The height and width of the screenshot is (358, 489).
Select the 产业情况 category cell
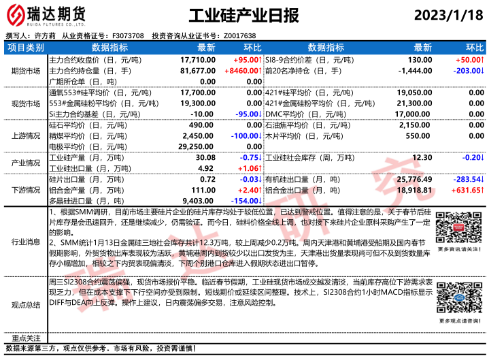click(x=25, y=163)
